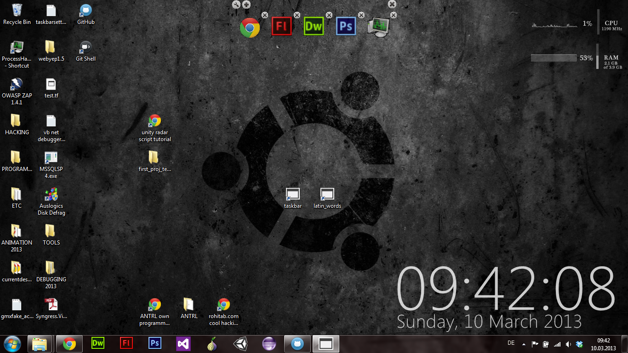Open the Dropbox tray icon

click(x=579, y=344)
